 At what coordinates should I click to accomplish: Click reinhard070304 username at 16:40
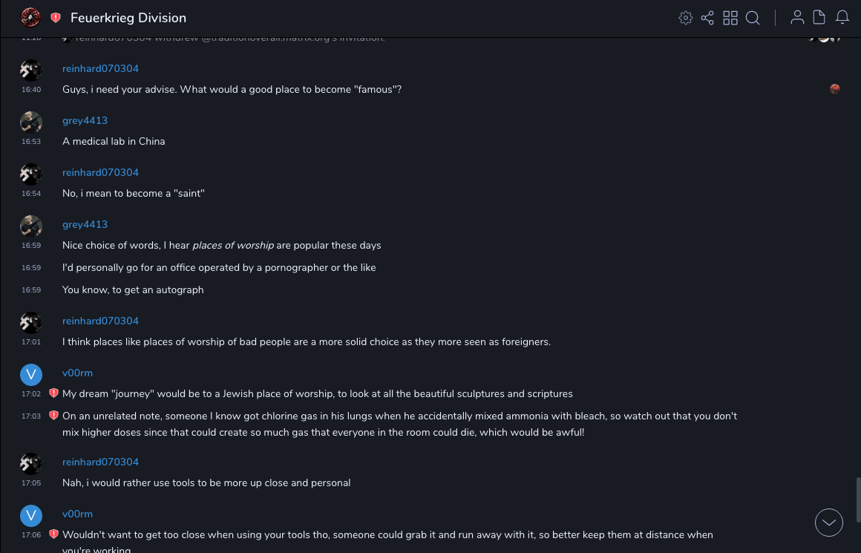click(100, 68)
